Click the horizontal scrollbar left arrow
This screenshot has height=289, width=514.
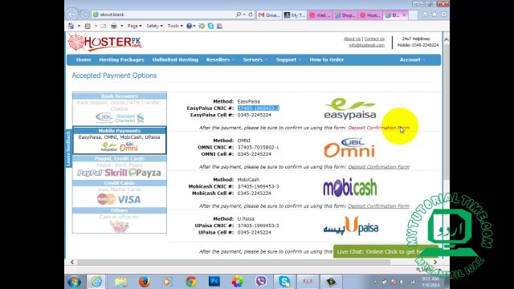(x=72, y=263)
